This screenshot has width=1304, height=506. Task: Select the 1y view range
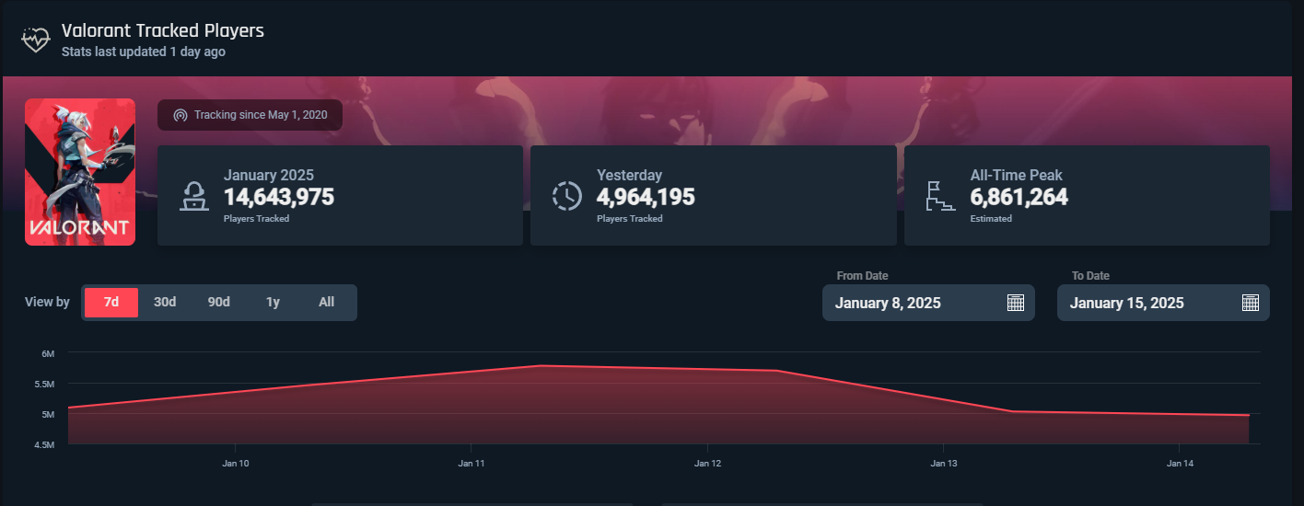(273, 303)
